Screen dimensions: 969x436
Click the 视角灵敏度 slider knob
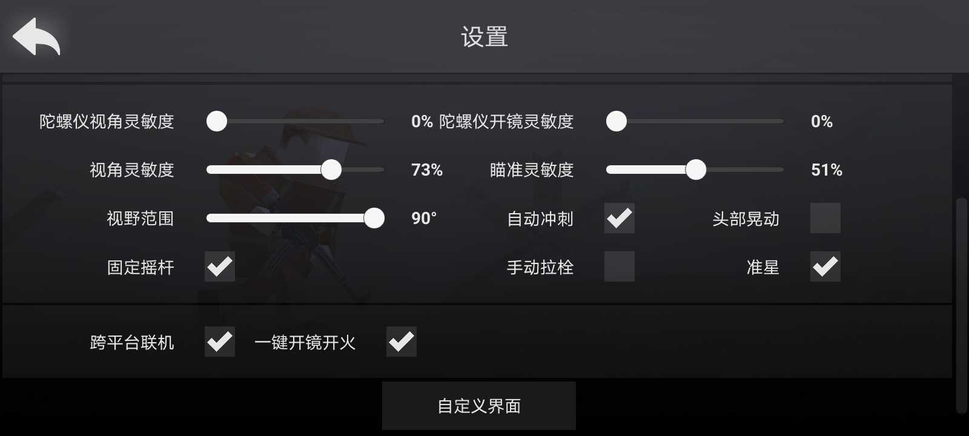pyautogui.click(x=331, y=170)
